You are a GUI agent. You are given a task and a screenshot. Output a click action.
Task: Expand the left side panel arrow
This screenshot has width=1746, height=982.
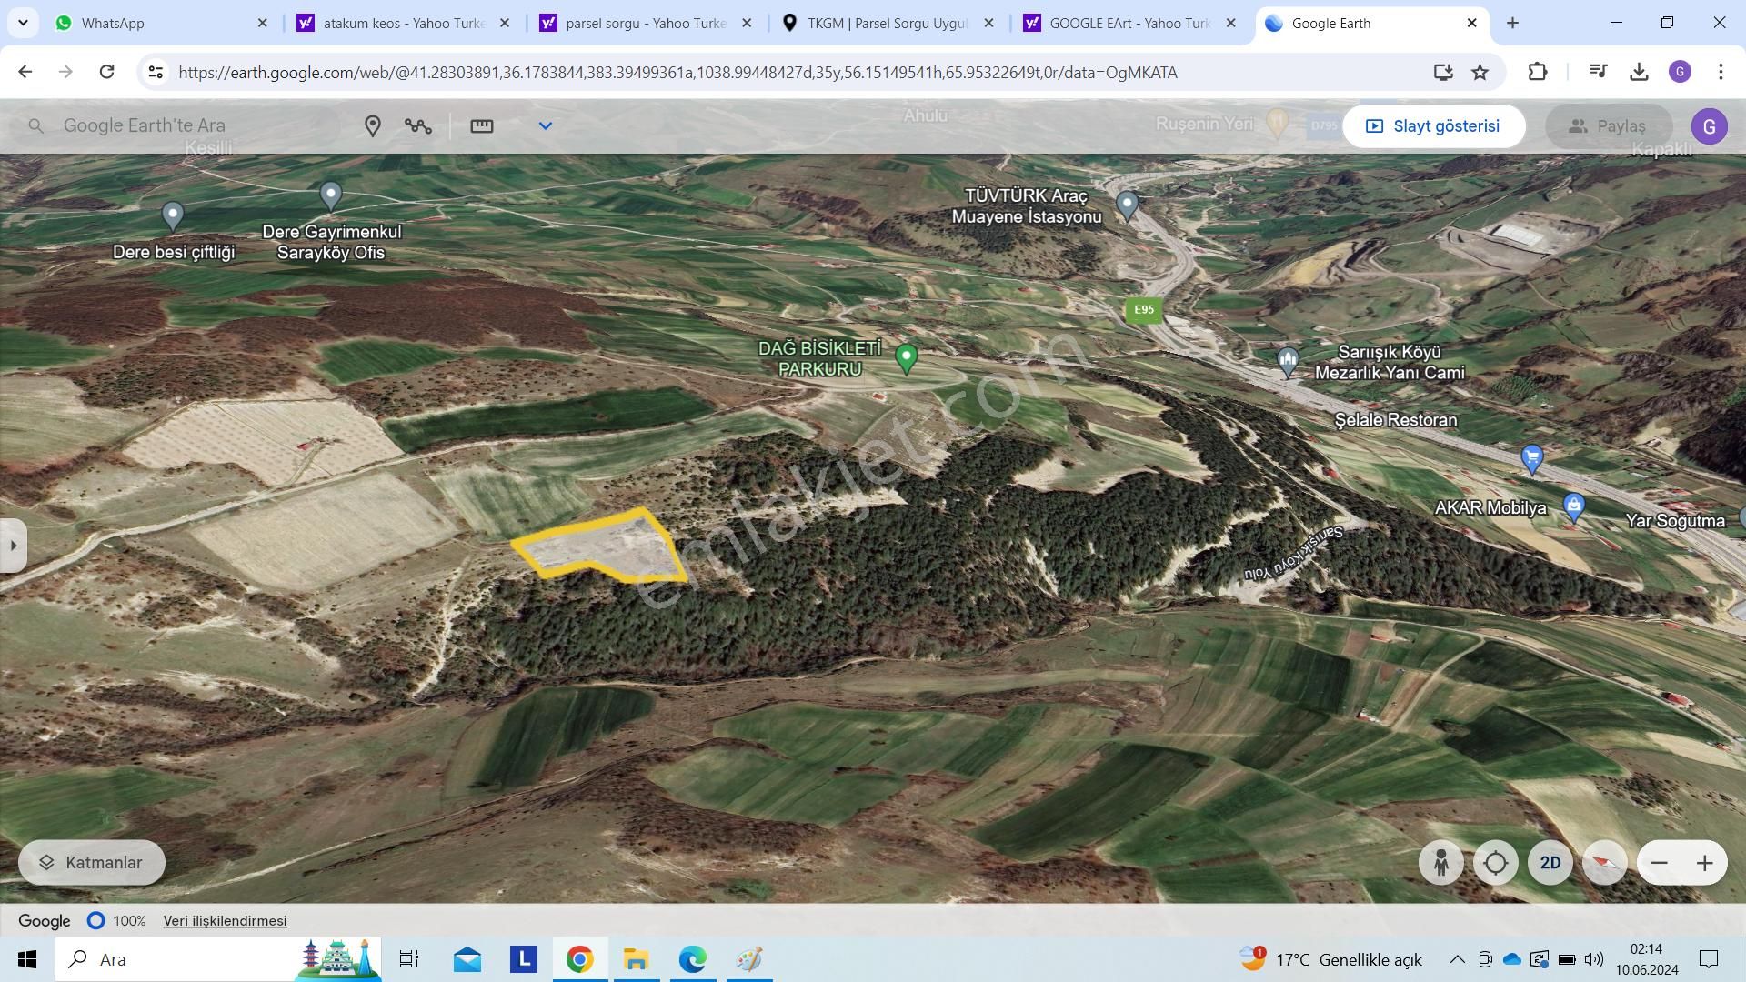13,545
